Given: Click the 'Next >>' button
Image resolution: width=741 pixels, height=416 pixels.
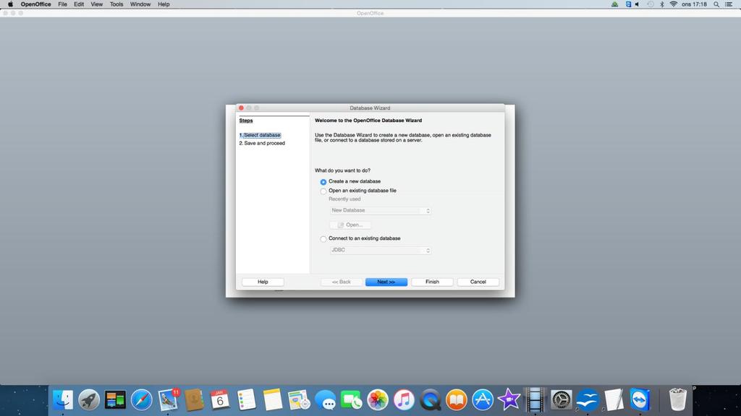Looking at the screenshot, I should click(x=386, y=282).
